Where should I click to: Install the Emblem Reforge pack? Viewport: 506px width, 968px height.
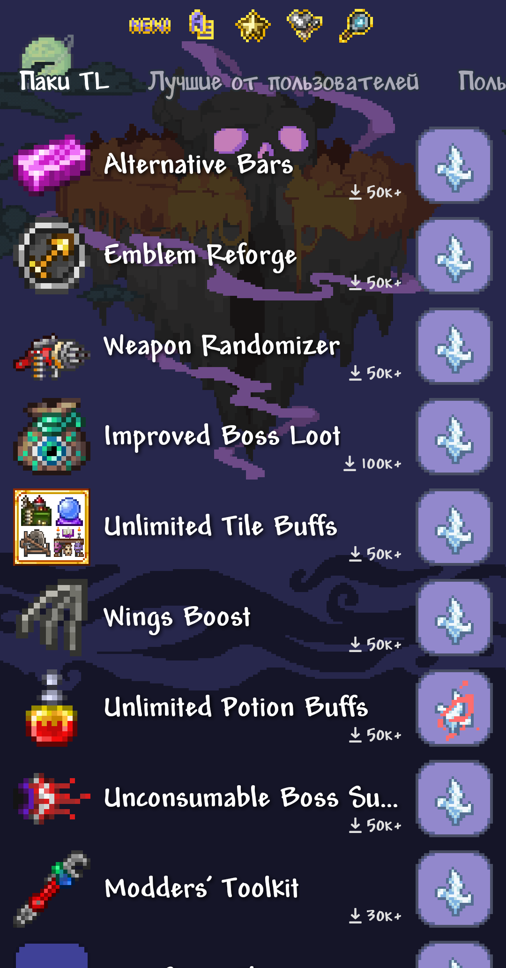(454, 257)
